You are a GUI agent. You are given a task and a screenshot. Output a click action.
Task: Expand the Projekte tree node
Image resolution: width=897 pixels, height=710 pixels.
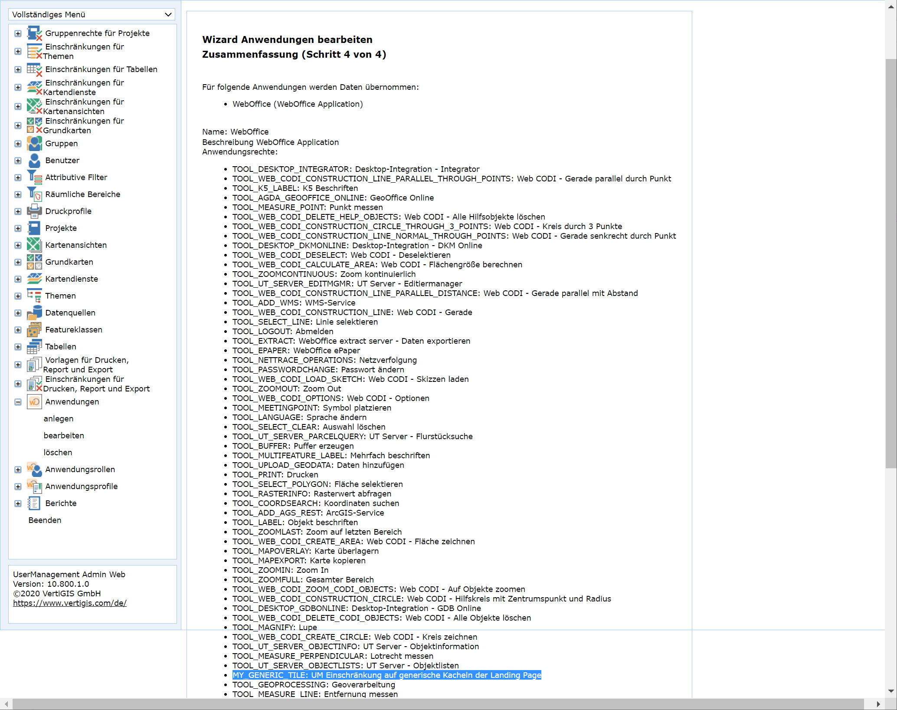[18, 228]
